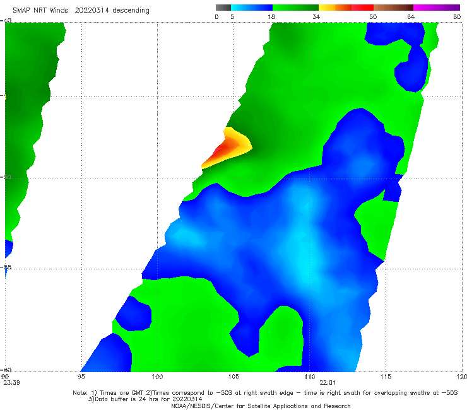Click longitude axis label '110'
The width and height of the screenshot is (467, 410).
[310, 377]
